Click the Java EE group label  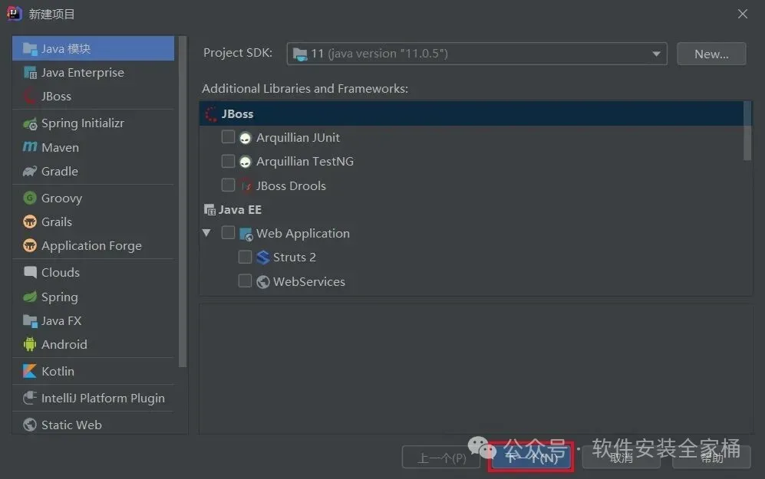tap(240, 210)
